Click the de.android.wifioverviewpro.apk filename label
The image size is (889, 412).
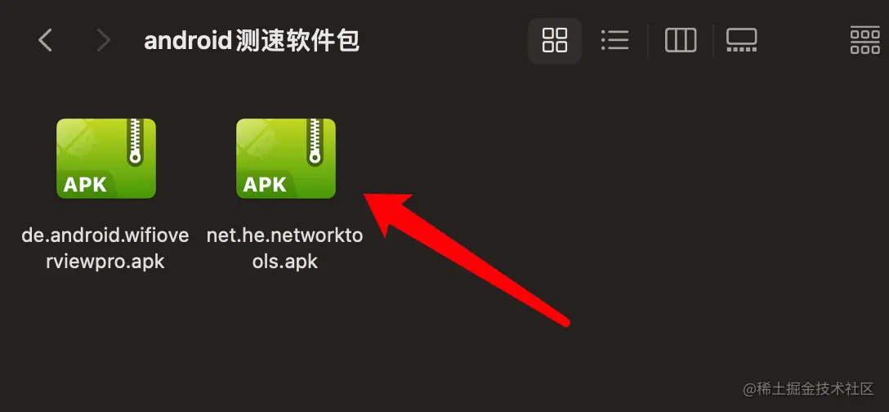tap(105, 249)
